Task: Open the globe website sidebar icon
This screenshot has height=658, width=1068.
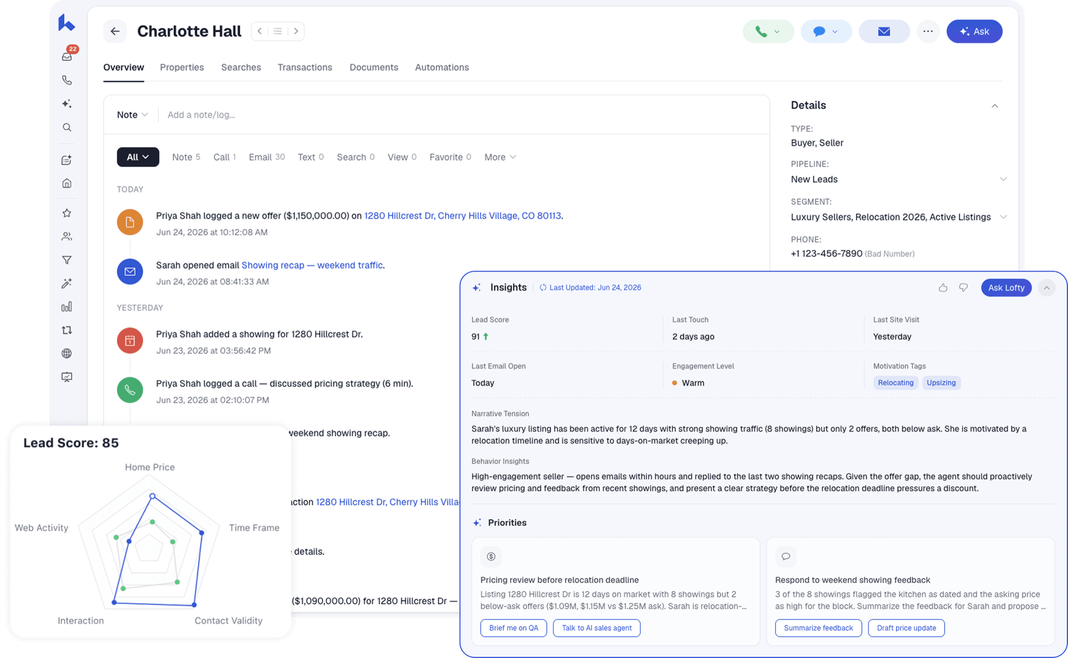Action: coord(67,353)
